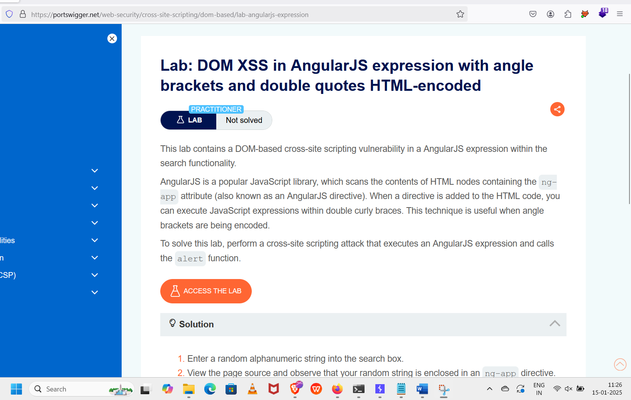Open the purple extension with badge 18
Image resolution: width=631 pixels, height=400 pixels.
[x=603, y=13]
